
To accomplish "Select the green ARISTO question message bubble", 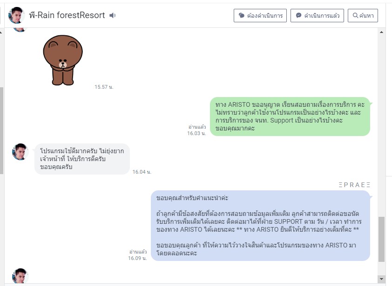I will (x=290, y=117).
